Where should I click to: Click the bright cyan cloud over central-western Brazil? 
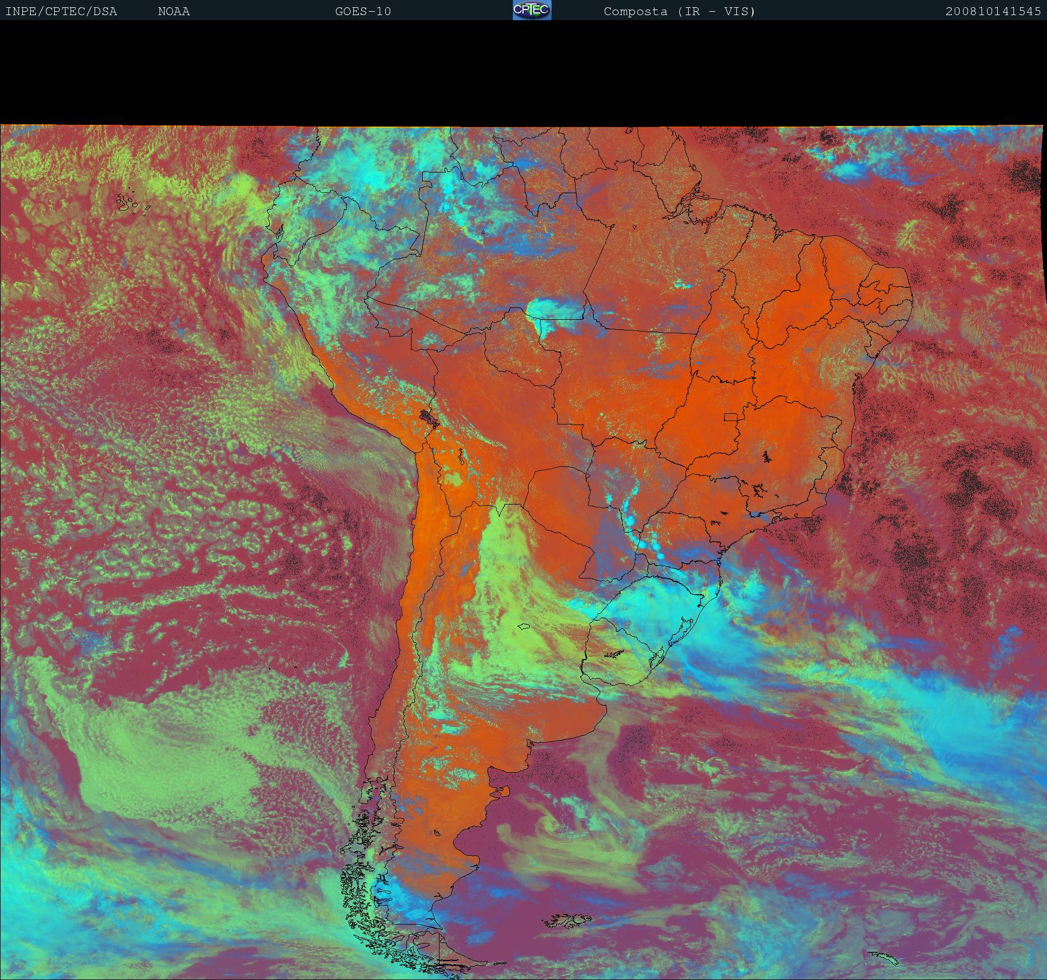point(551,310)
